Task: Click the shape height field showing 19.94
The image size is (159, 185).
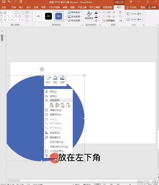Action: (x=135, y=14)
